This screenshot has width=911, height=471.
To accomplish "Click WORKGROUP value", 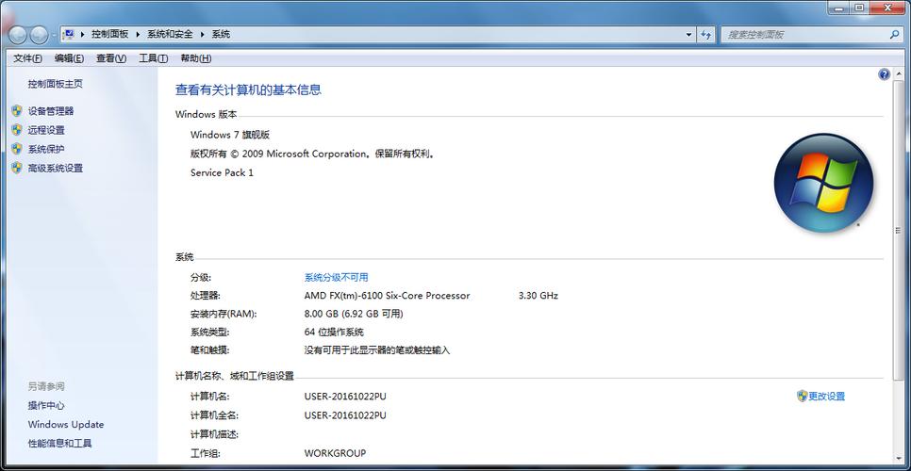I will 335,453.
